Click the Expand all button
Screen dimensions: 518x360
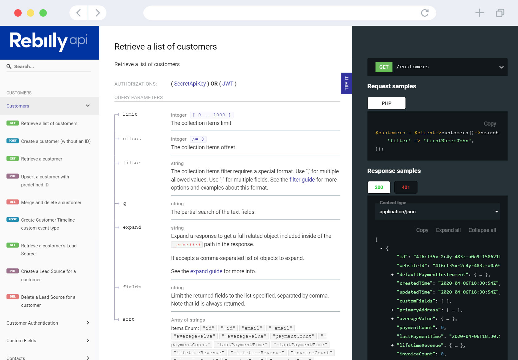(448, 230)
